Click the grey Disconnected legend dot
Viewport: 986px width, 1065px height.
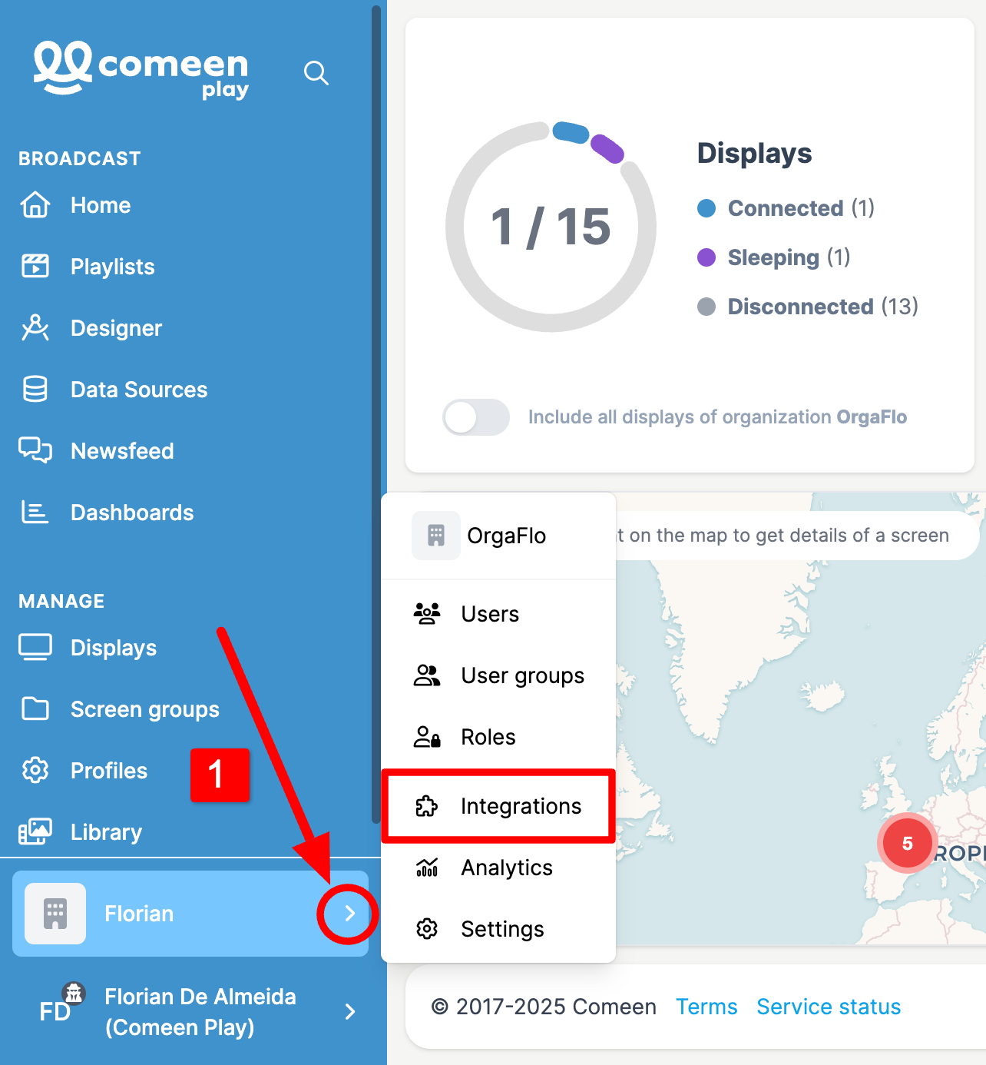pos(706,307)
